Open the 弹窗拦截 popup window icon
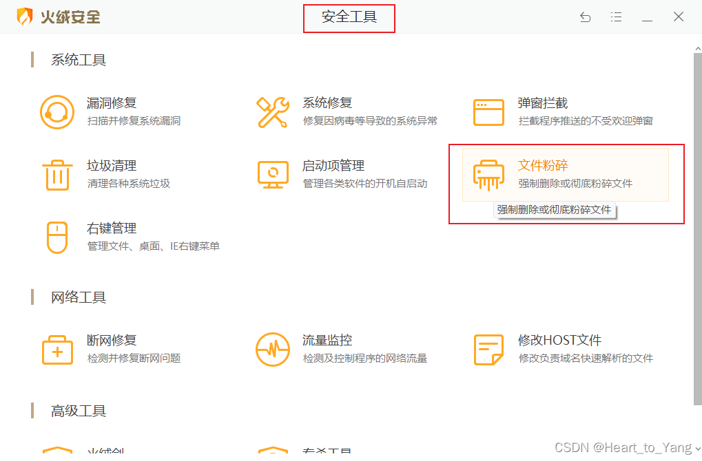The image size is (702, 461). tap(488, 112)
